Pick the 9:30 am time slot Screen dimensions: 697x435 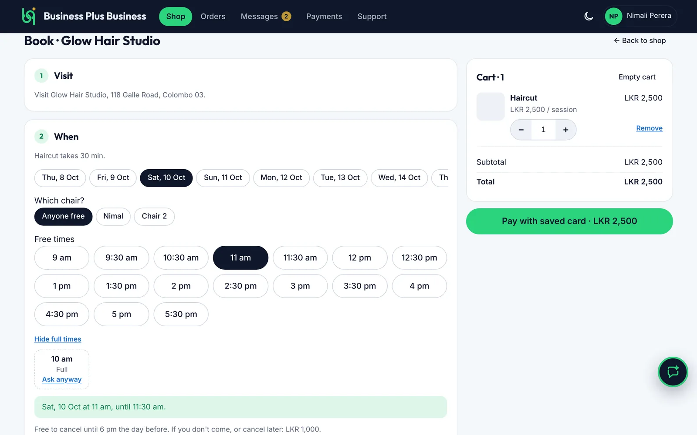coord(122,258)
